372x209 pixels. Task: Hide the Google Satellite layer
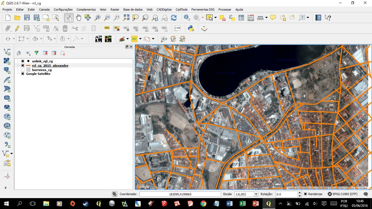coord(23,74)
